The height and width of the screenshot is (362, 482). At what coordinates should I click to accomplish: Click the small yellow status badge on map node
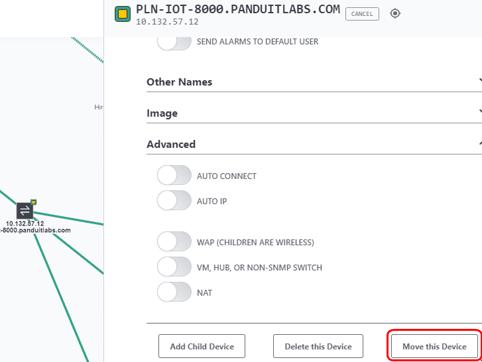(34, 202)
